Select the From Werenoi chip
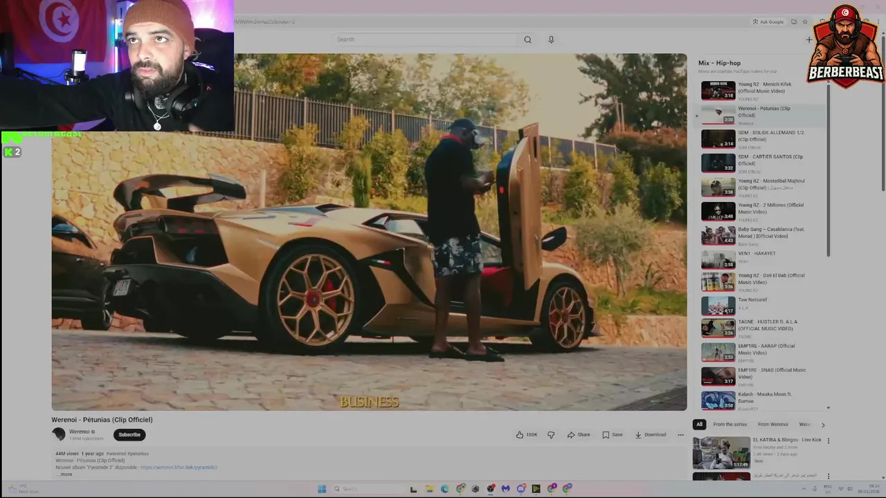 pyautogui.click(x=772, y=424)
